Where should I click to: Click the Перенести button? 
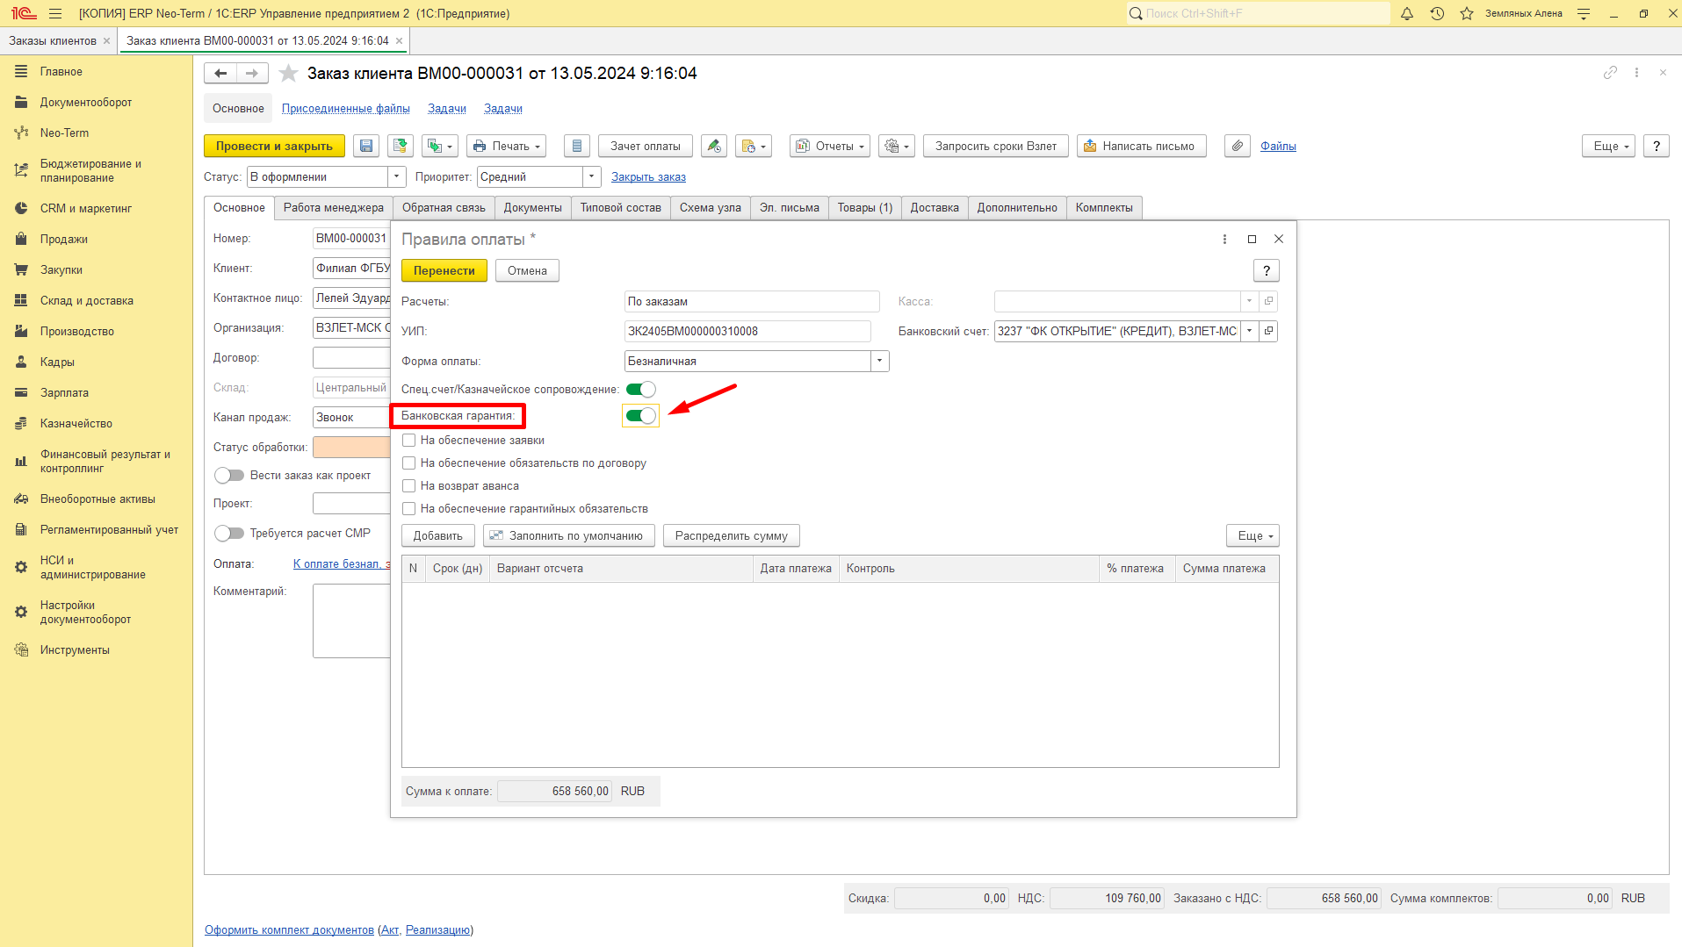click(x=444, y=271)
